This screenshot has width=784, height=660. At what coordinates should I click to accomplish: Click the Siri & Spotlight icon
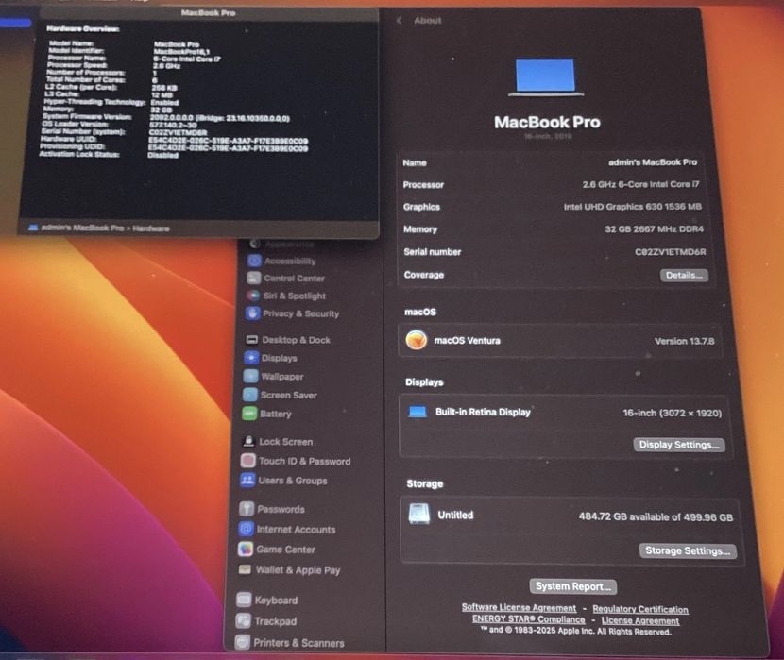[253, 296]
